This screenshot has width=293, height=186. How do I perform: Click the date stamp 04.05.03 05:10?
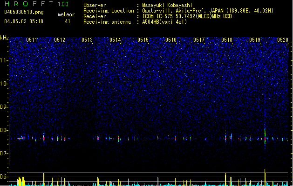pos(24,21)
